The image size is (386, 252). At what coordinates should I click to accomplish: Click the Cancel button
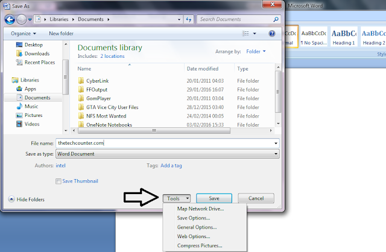(x=256, y=198)
